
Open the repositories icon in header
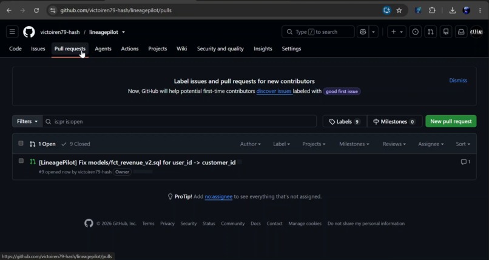pos(446,32)
